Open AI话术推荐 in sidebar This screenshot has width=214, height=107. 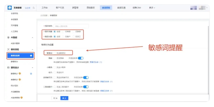(15, 43)
